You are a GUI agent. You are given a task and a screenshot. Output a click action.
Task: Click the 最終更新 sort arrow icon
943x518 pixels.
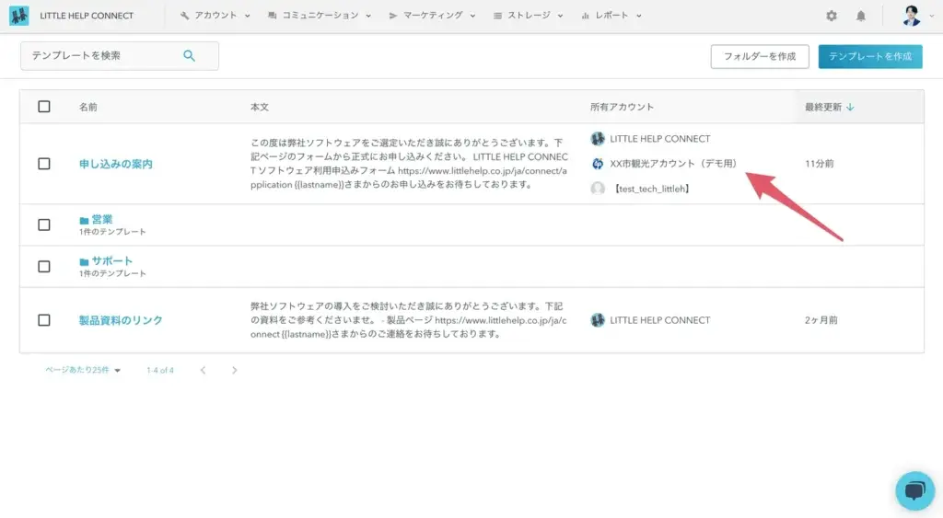850,107
